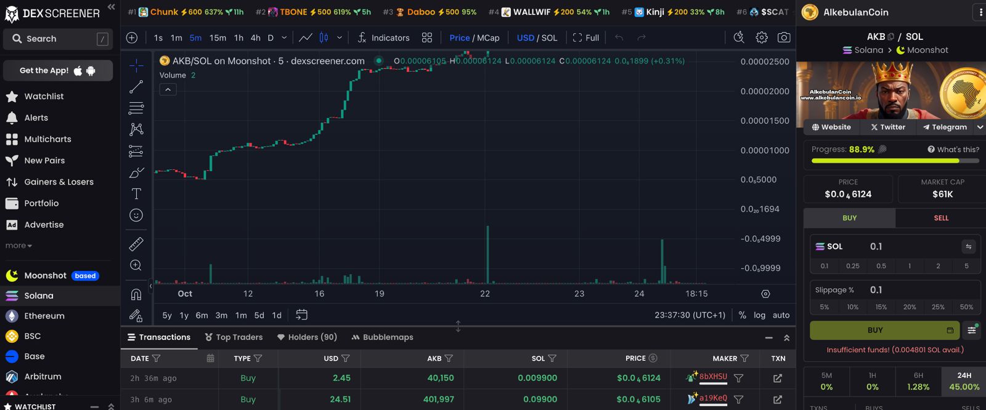This screenshot has width=986, height=410.
Task: Open the AlkebulanCoin options menu
Action: tap(980, 12)
